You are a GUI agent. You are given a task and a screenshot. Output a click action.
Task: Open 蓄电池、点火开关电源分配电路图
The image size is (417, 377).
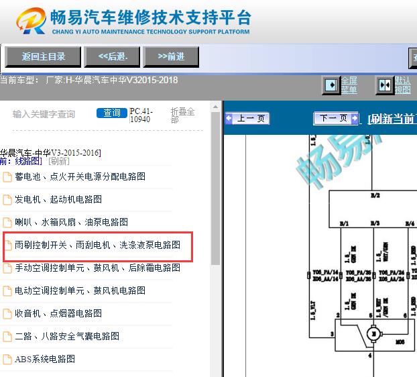80,176
